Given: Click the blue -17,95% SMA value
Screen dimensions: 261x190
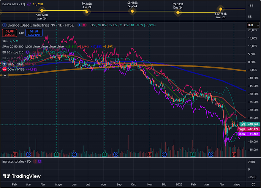Looking at the screenshot, I should point(96,47).
